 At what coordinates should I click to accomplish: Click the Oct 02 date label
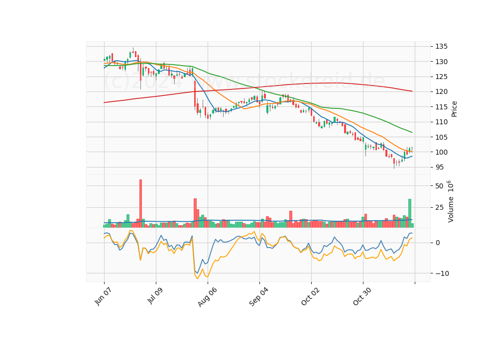coord(311,296)
